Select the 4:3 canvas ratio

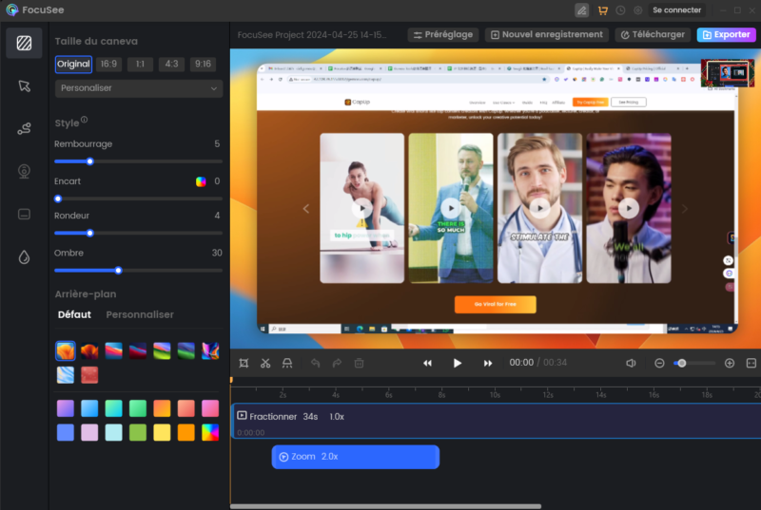171,64
